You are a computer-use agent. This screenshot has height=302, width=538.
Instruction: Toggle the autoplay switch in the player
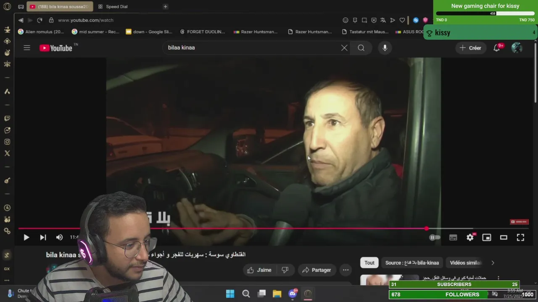point(435,237)
